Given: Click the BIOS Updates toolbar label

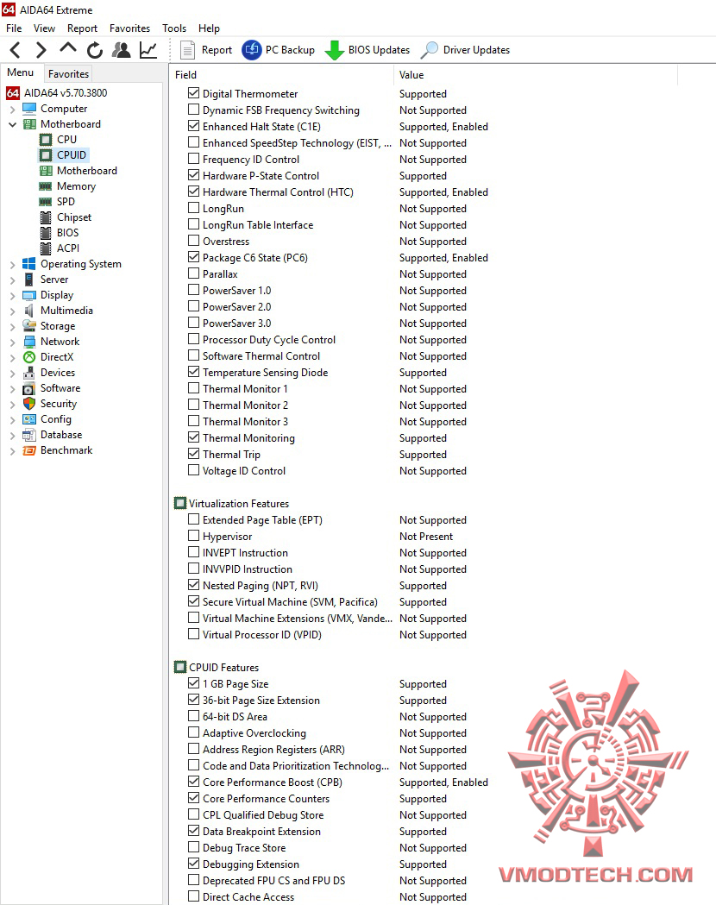Looking at the screenshot, I should pyautogui.click(x=379, y=50).
